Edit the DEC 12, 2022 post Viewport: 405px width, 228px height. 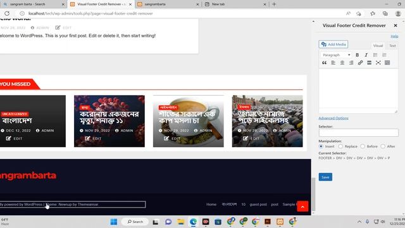pos(15,139)
